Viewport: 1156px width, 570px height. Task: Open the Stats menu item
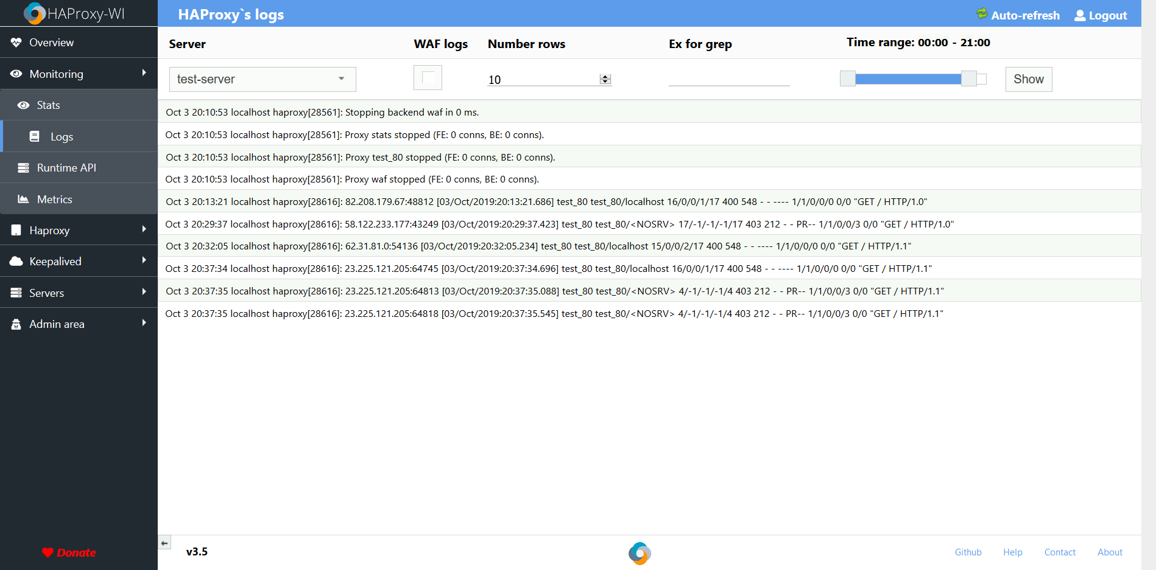pyautogui.click(x=79, y=105)
